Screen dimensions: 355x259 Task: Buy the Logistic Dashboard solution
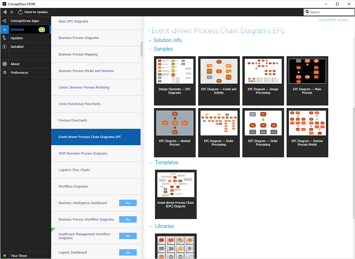pyautogui.click(x=128, y=252)
